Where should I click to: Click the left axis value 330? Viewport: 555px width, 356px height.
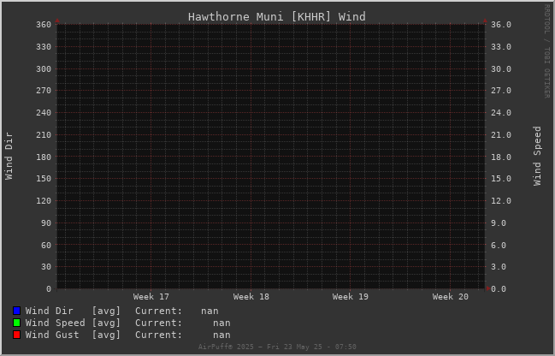pyautogui.click(x=44, y=47)
